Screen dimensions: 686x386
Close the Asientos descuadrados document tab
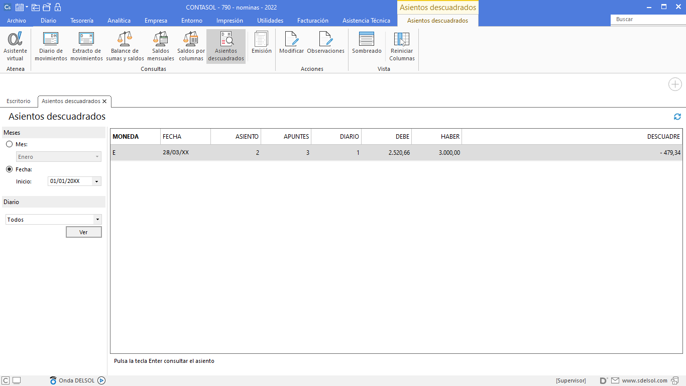(104, 101)
